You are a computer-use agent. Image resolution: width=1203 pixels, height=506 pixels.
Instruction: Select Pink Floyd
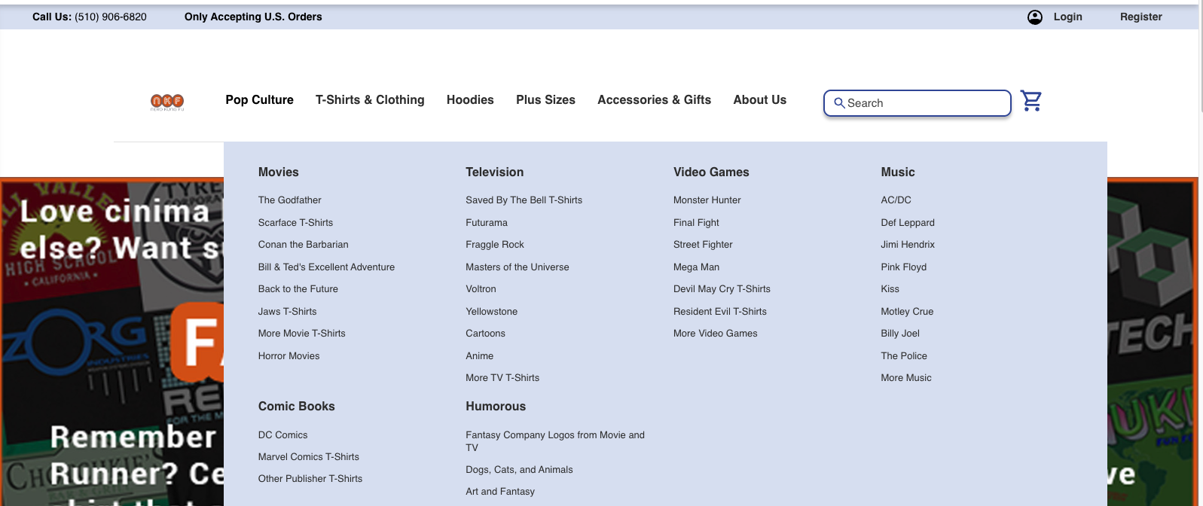tap(904, 267)
